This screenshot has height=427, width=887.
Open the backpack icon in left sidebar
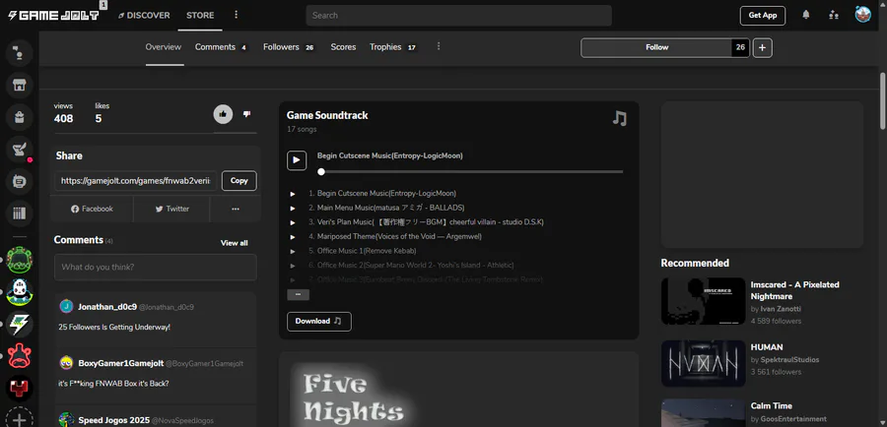20,117
